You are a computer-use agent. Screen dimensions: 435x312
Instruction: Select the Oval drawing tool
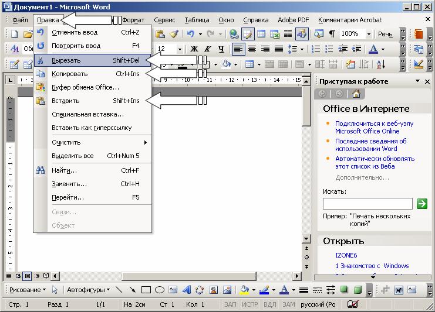[x=160, y=290]
